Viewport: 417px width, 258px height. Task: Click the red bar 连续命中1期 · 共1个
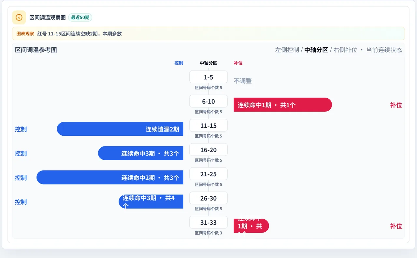[x=283, y=105]
